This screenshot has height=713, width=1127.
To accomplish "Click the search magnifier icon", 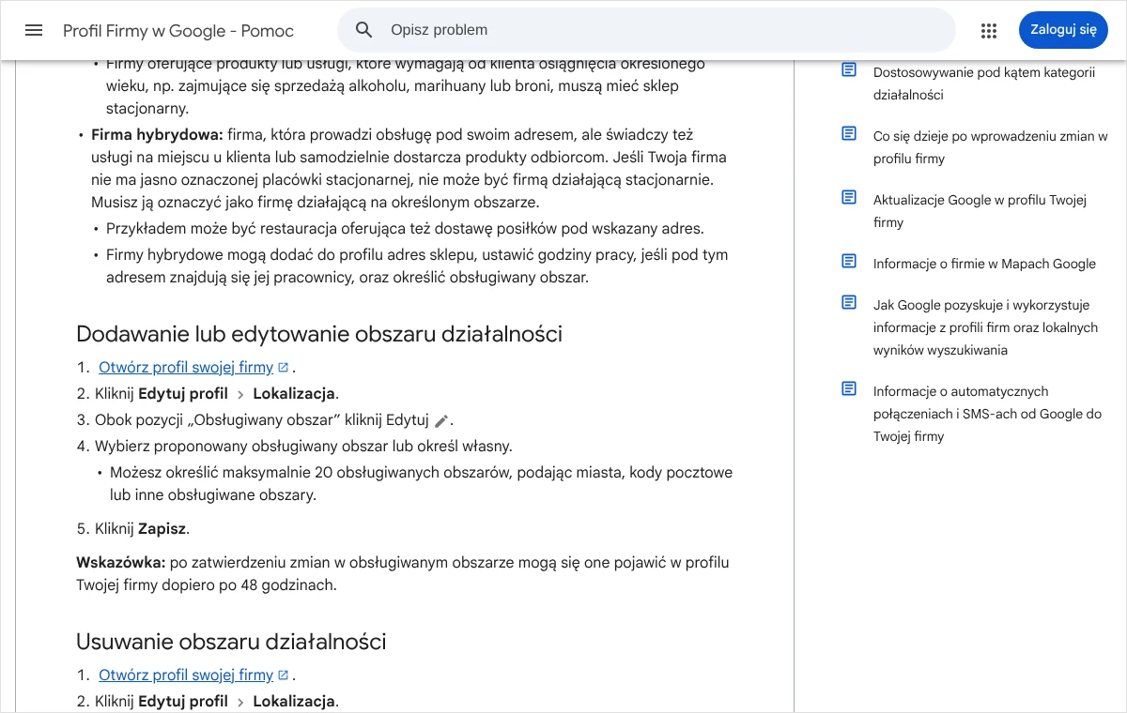I will [x=364, y=30].
